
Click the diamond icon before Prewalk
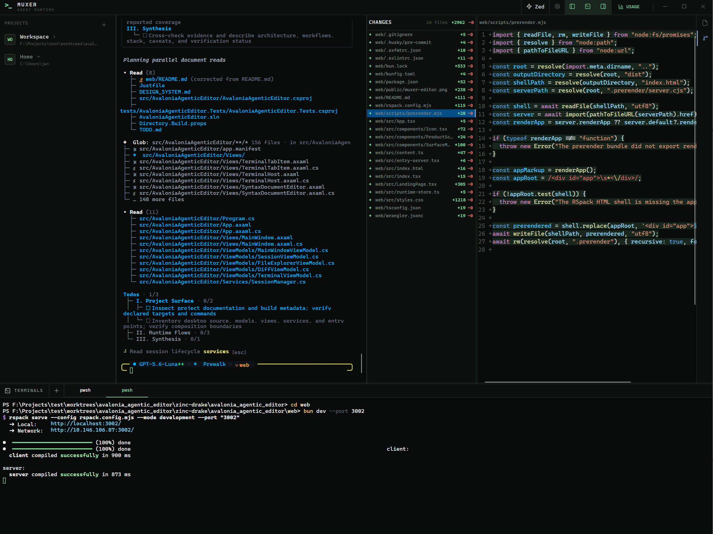195,364
